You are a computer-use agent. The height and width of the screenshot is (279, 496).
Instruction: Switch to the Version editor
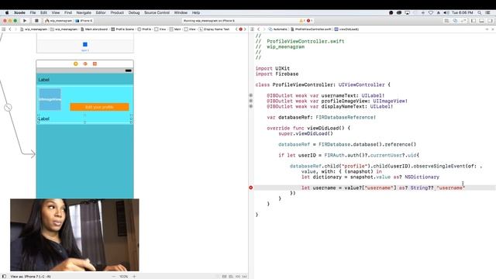tap(463, 21)
